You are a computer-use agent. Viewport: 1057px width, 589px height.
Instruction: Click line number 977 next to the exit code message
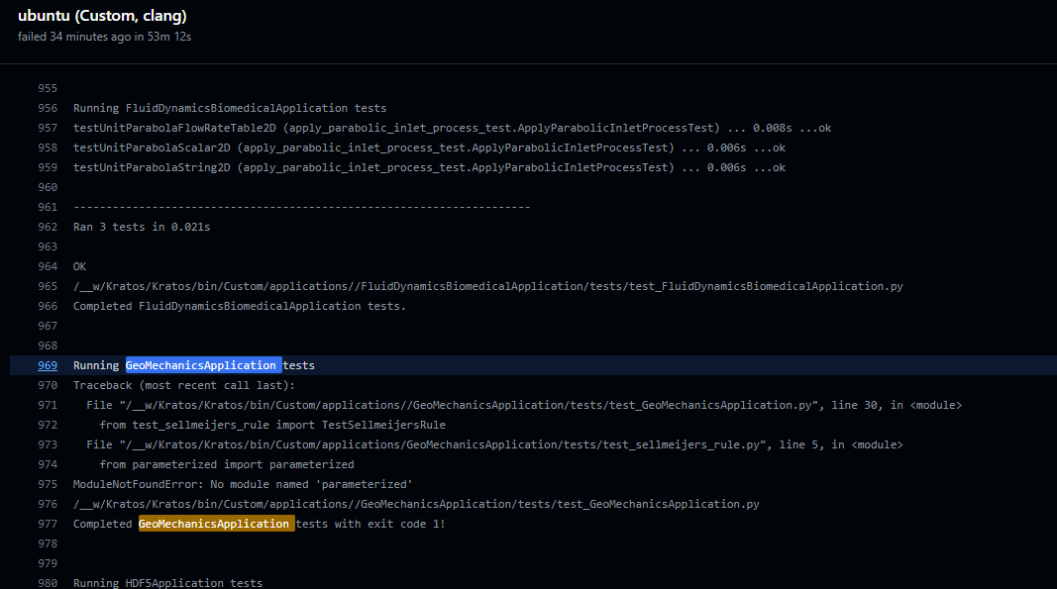click(48, 524)
